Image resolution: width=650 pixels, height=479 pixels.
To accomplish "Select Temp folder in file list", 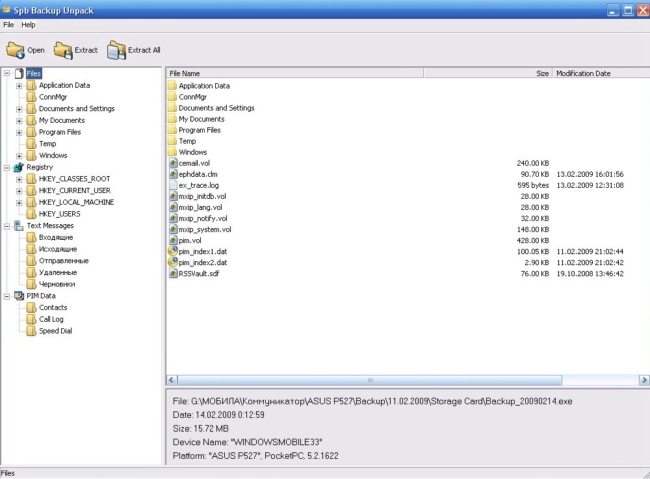I will coord(187,141).
